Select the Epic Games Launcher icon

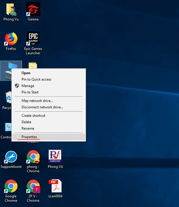point(33,39)
